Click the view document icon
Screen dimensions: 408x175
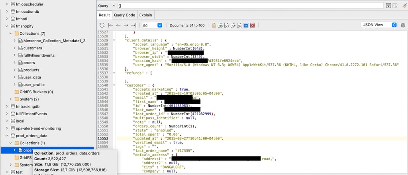[227, 25]
